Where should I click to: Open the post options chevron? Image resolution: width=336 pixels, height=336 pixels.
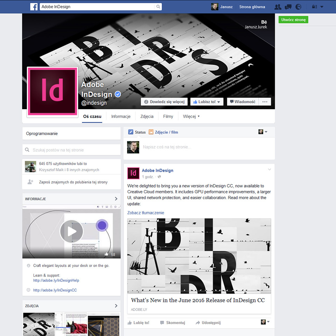click(x=269, y=170)
